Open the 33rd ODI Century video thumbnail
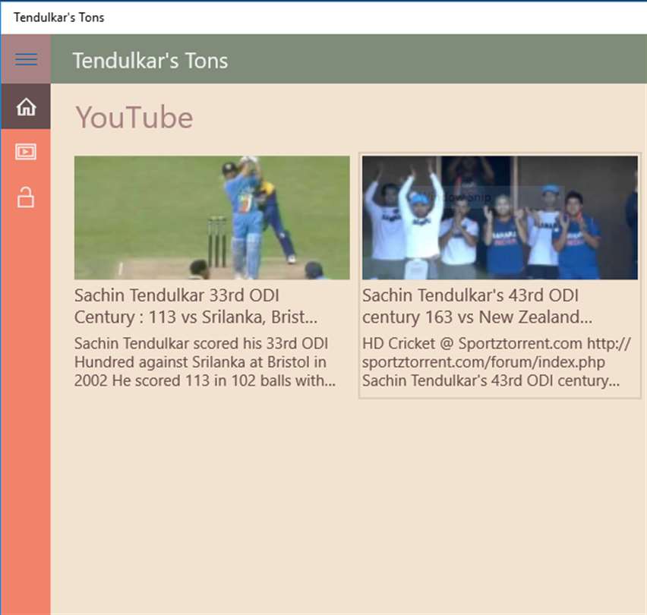This screenshot has height=615, width=647. coord(212,217)
